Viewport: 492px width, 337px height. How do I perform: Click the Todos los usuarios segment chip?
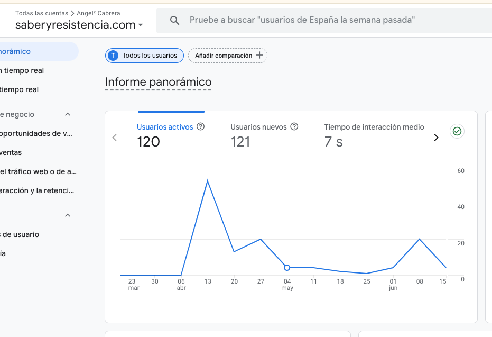(149, 56)
